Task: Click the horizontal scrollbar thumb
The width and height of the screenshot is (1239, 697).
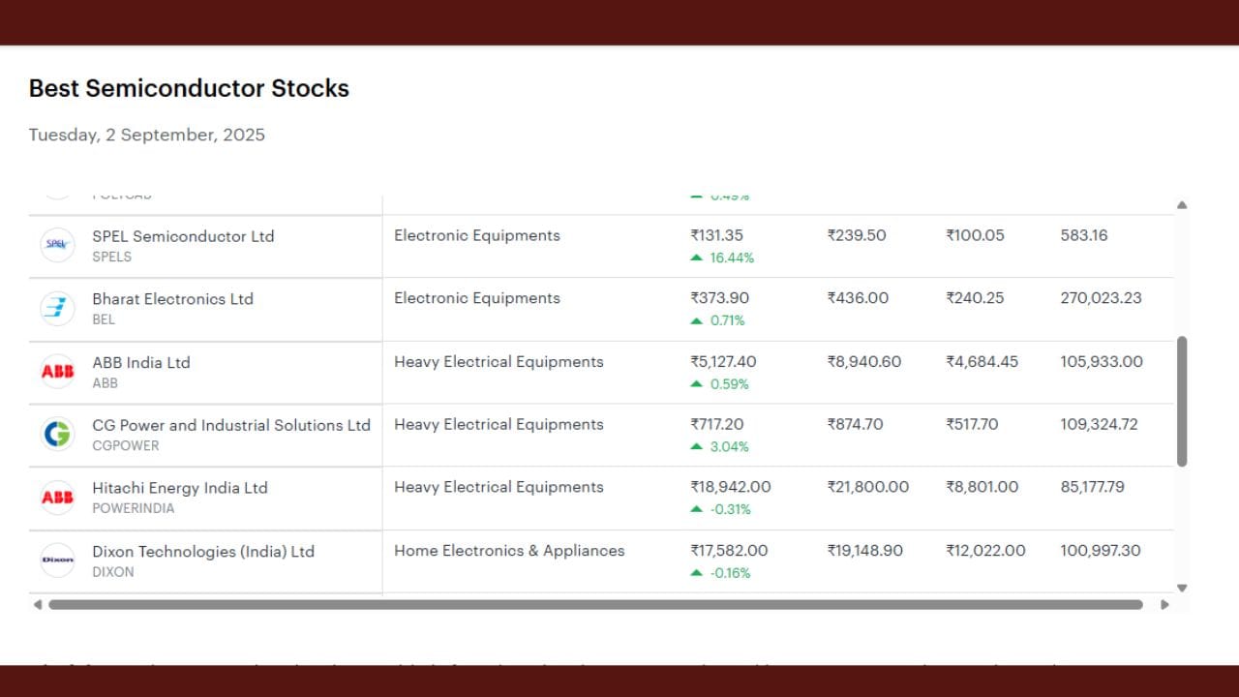Action: click(595, 605)
